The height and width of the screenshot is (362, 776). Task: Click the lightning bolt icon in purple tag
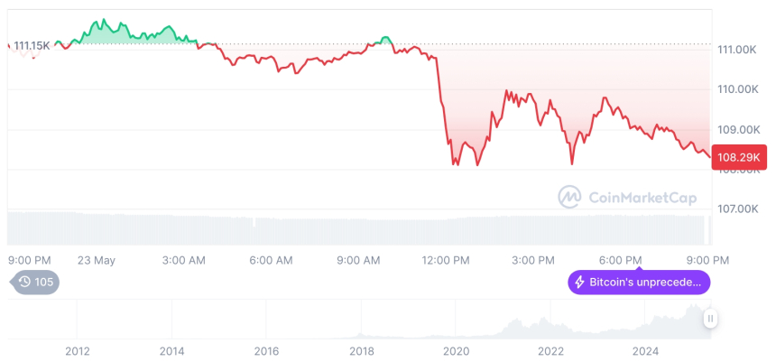578,283
